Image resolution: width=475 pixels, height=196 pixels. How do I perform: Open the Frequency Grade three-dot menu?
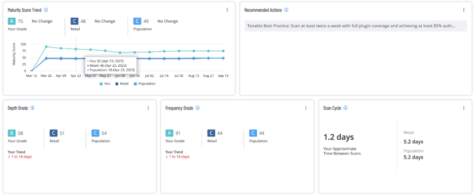(306, 108)
